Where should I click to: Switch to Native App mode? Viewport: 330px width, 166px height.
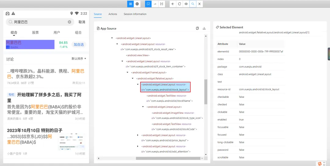pos(130,4)
